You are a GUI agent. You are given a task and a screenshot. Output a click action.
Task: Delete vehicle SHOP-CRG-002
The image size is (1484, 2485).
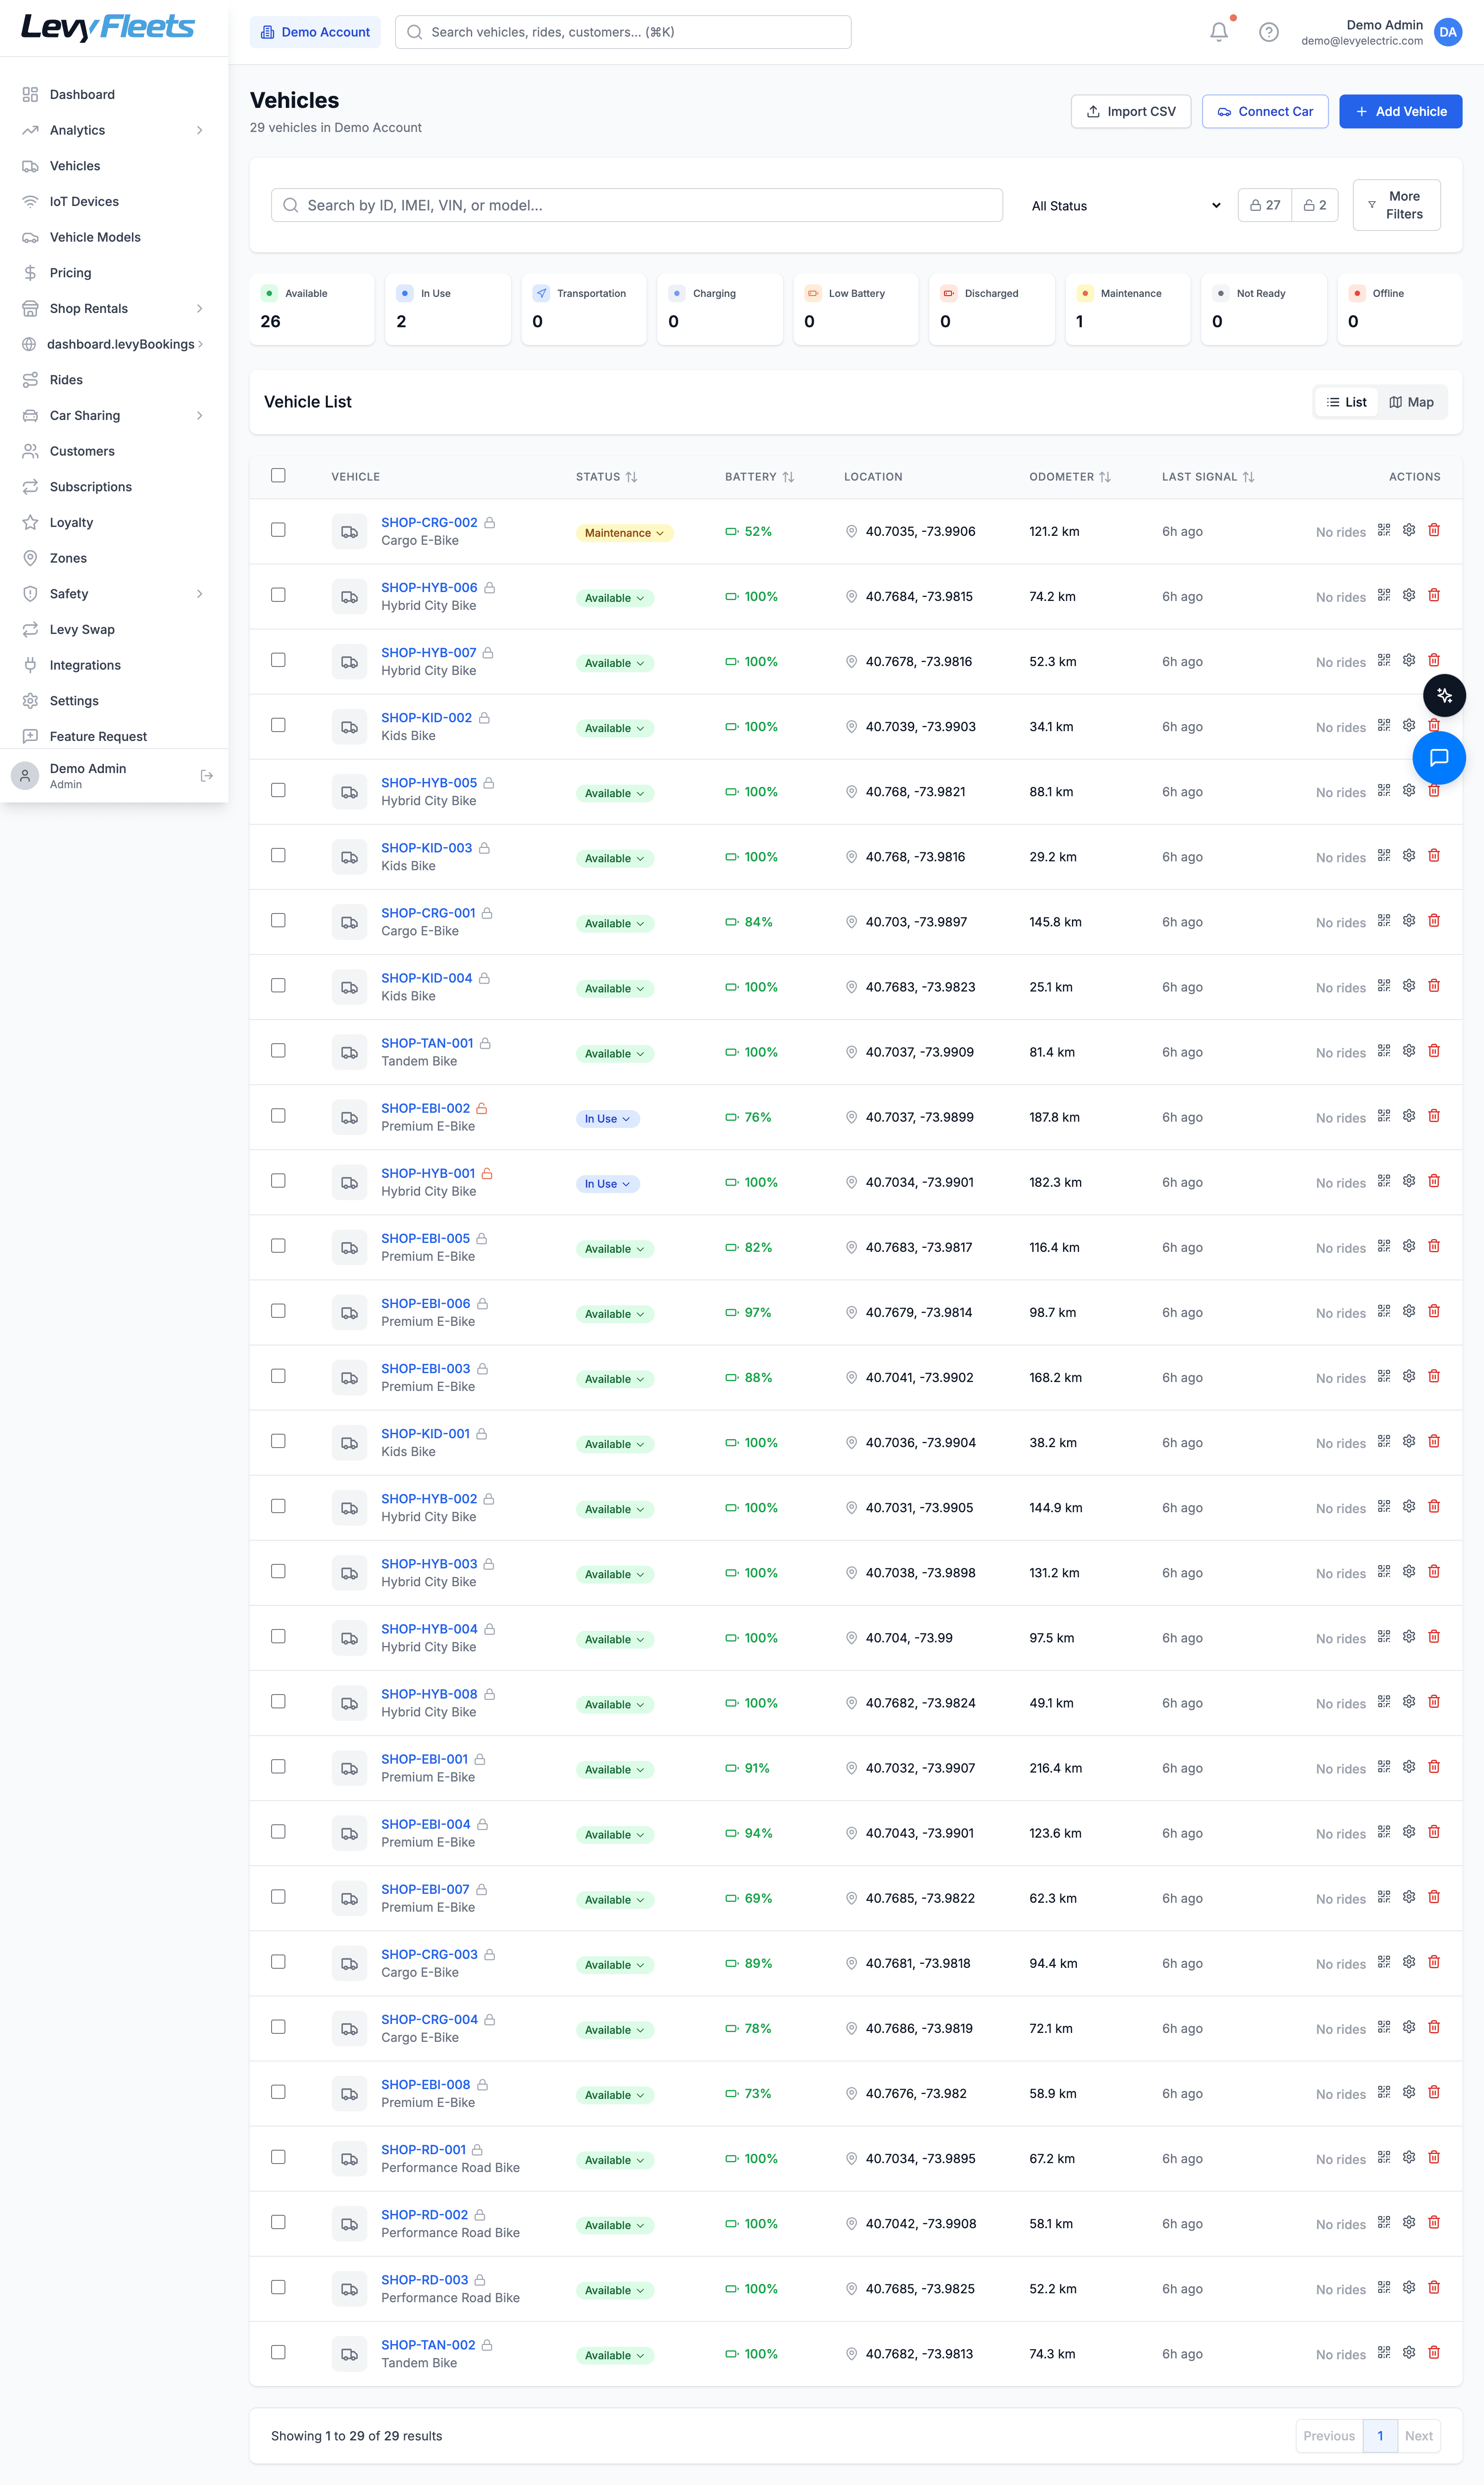[1434, 530]
